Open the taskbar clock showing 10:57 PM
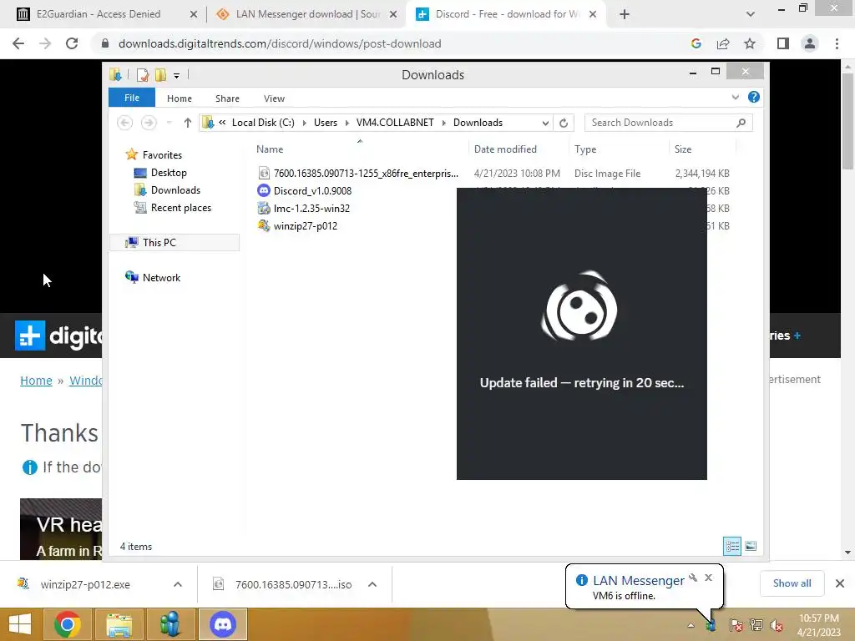 pyautogui.click(x=818, y=625)
